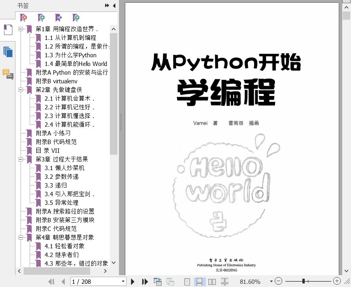Click bookmarks panel horizontal scroll right arrow
Image resolution: width=351 pixels, height=287 pixels.
(x=105, y=271)
